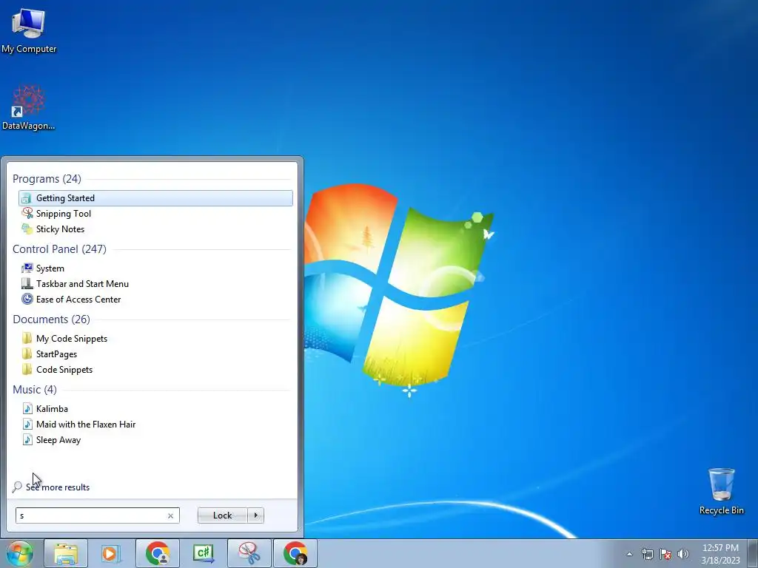Image resolution: width=758 pixels, height=568 pixels.
Task: Open Windows Media Player from taskbar
Action: [x=111, y=553]
